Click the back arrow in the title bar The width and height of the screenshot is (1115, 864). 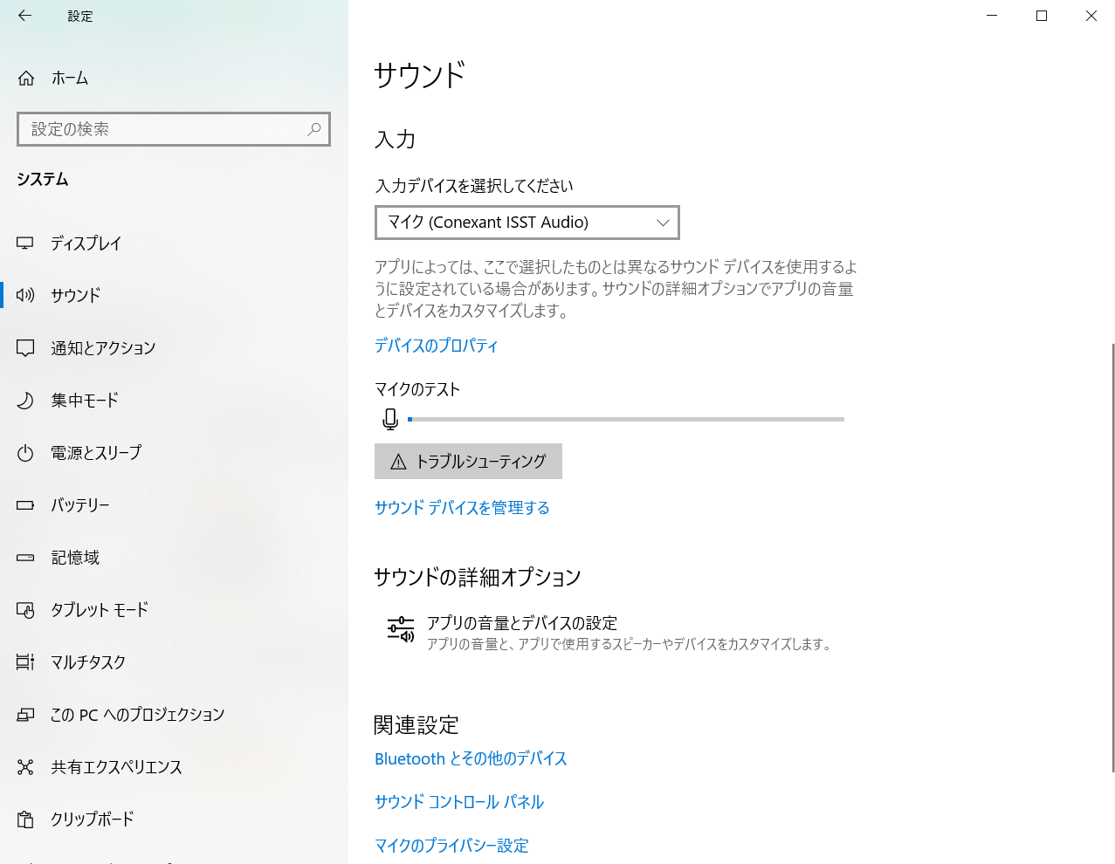click(24, 16)
